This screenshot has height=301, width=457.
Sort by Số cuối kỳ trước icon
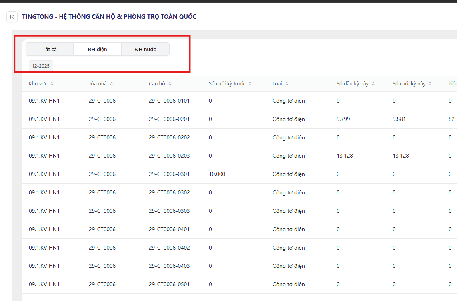click(250, 84)
